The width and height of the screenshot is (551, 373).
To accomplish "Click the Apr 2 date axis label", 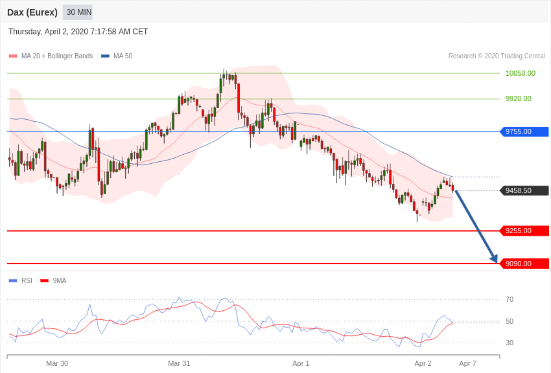I will [x=423, y=363].
